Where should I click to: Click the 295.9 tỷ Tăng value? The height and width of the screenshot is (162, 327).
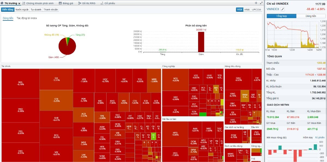pos(162,50)
